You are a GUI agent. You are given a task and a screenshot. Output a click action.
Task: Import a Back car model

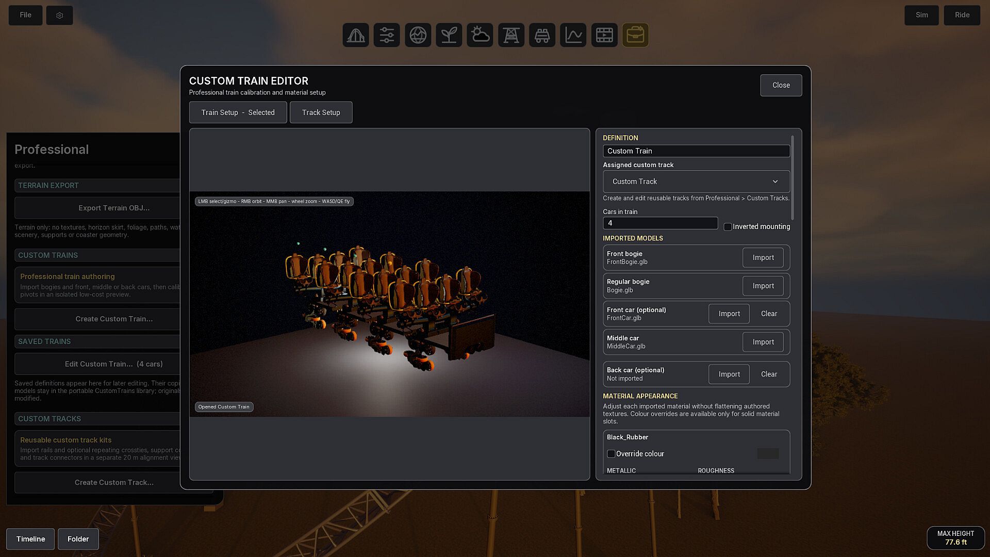[729, 374]
